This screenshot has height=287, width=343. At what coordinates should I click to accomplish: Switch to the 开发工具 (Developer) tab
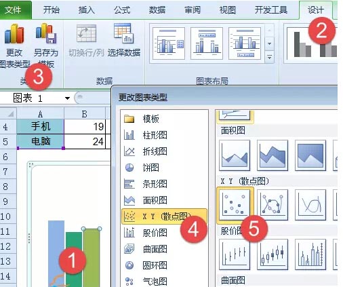[271, 10]
